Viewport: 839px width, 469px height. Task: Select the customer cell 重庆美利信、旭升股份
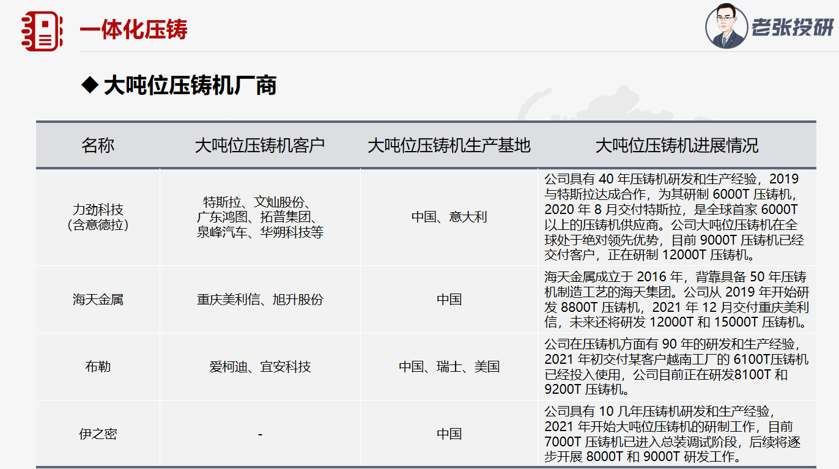260,300
